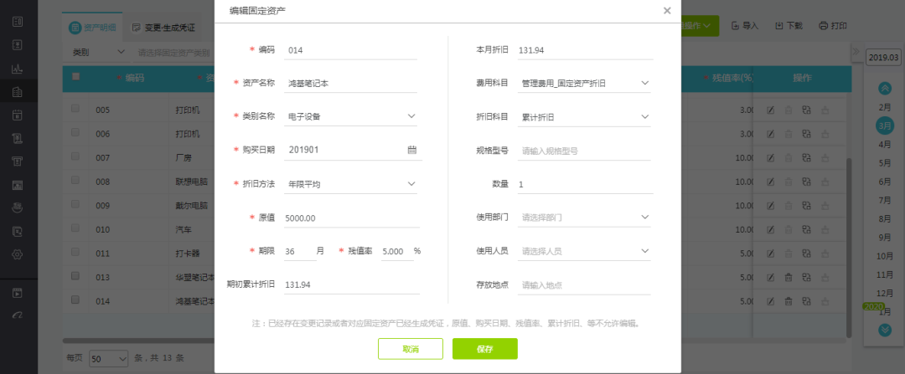Open the calendar picker in 购买日期 field

pos(411,150)
